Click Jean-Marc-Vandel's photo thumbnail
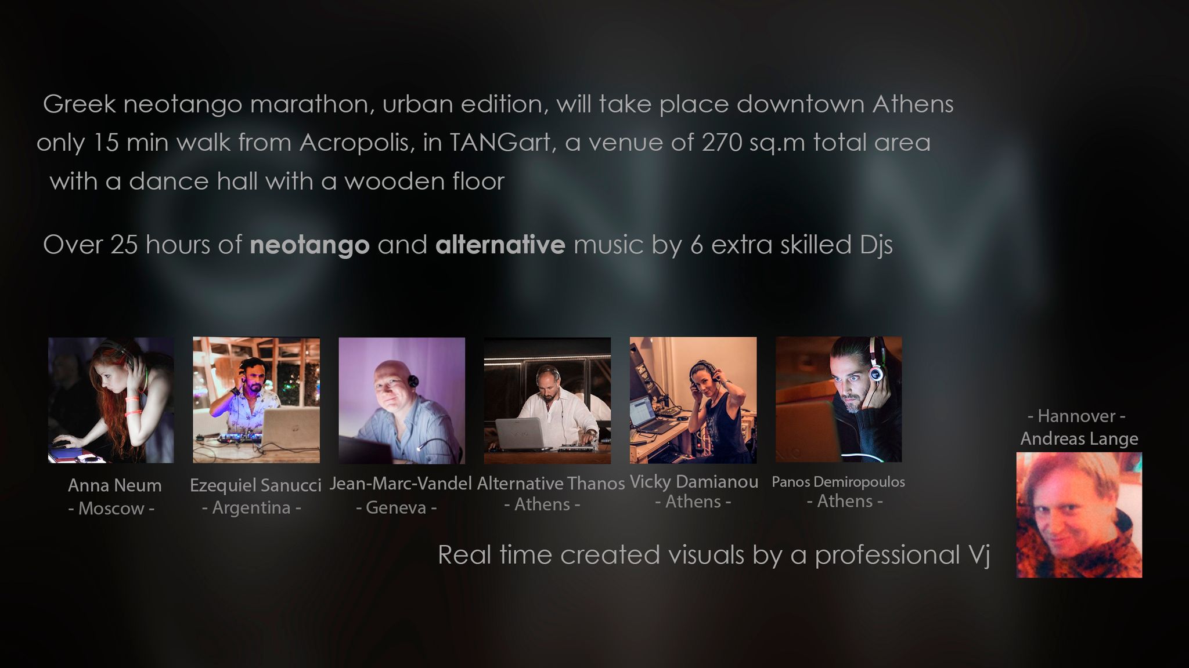 (402, 400)
